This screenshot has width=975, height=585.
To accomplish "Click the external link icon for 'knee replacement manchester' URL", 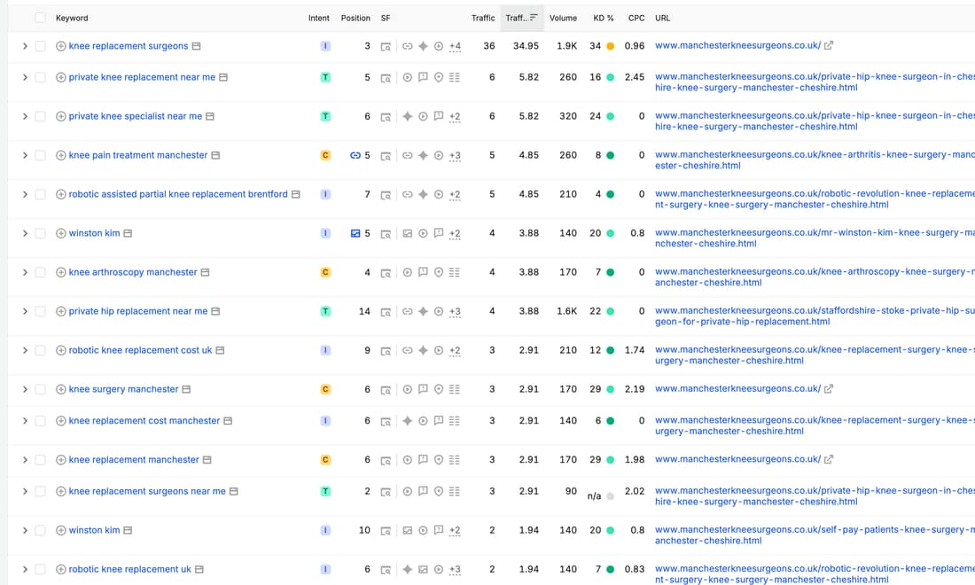I will [829, 459].
